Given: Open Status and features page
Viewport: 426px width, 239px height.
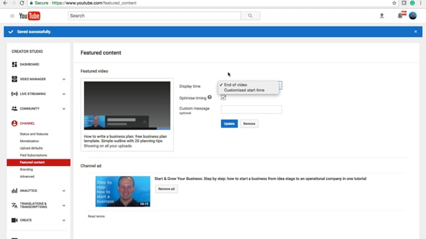Looking at the screenshot, I should coord(34,134).
